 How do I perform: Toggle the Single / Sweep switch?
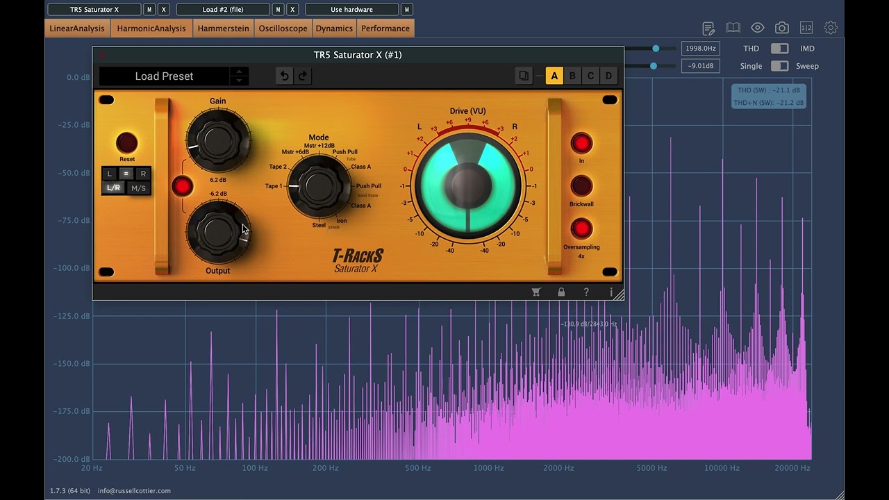(780, 66)
